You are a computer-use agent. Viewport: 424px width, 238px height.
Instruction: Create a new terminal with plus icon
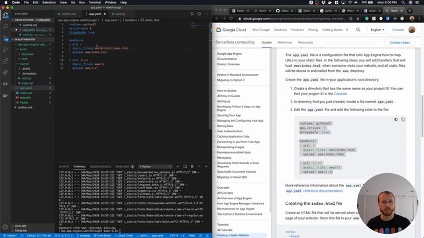(x=178, y=167)
